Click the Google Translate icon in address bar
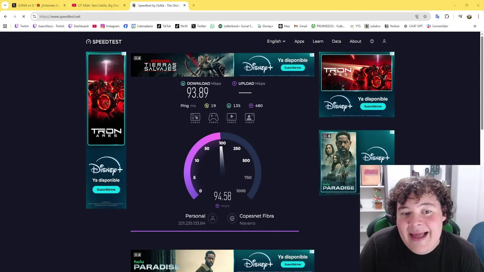Viewport: 484px width, 272px height. (437, 17)
